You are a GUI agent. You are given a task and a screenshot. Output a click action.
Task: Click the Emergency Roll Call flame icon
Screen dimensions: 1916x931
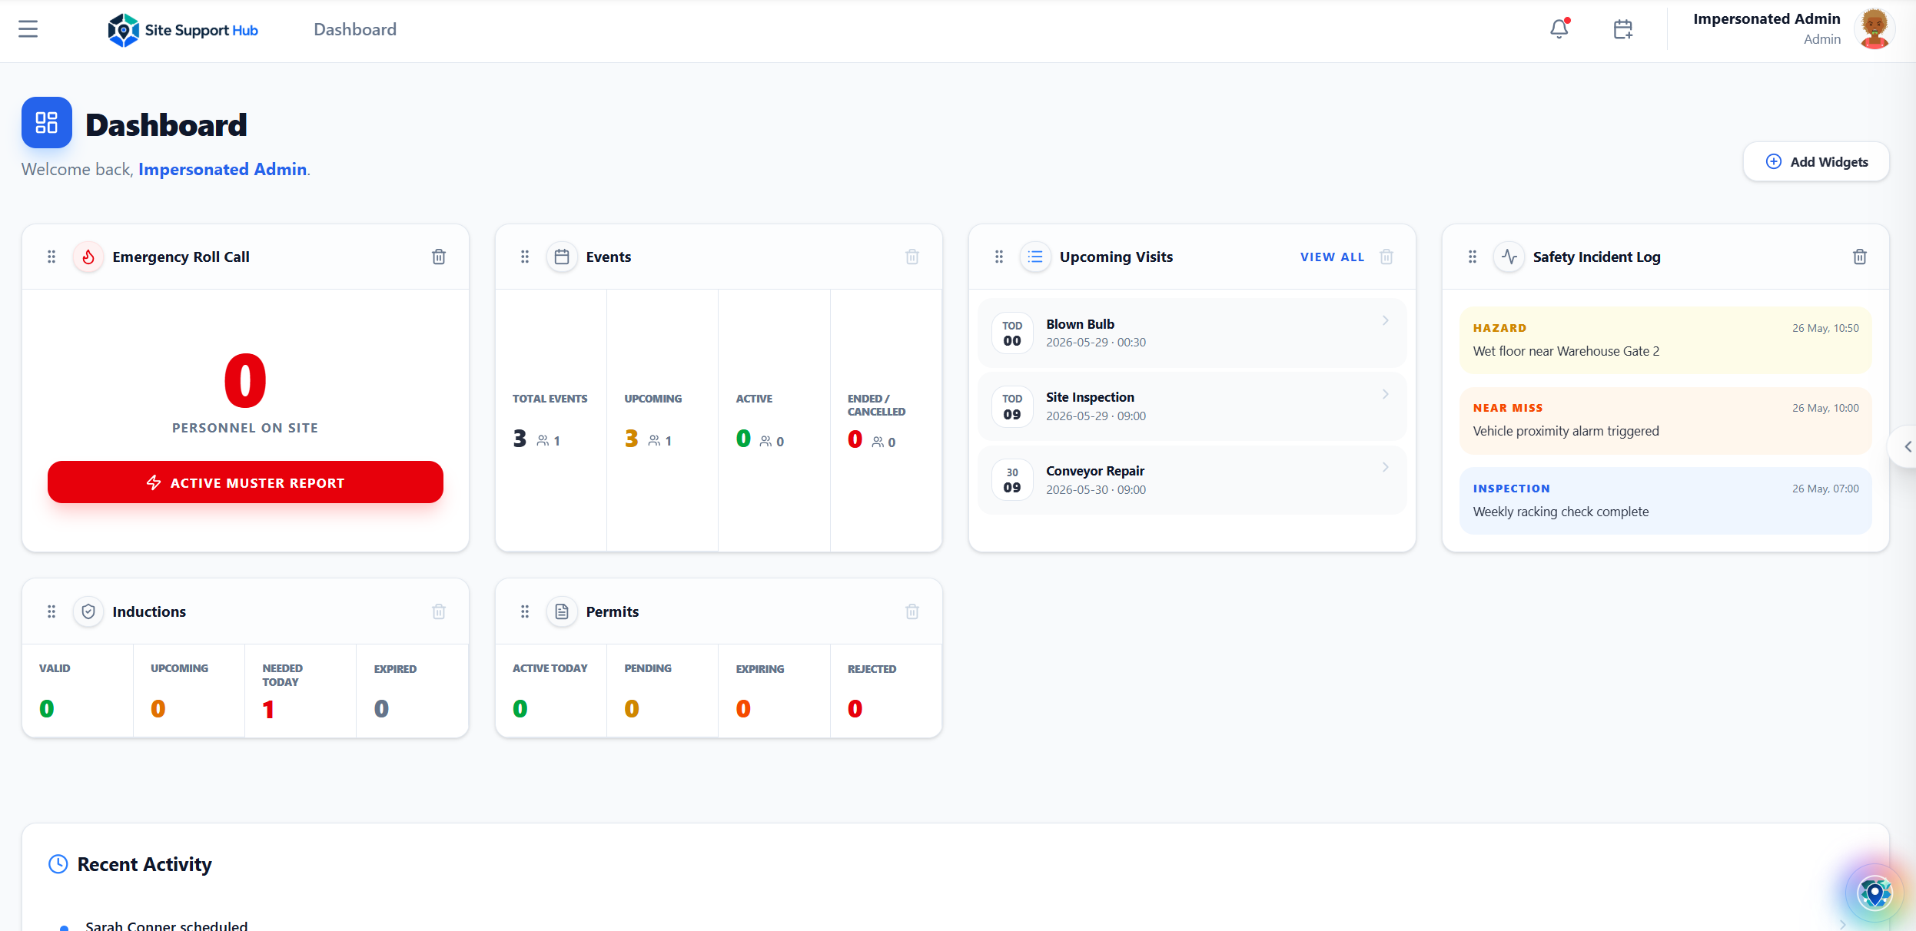(88, 257)
